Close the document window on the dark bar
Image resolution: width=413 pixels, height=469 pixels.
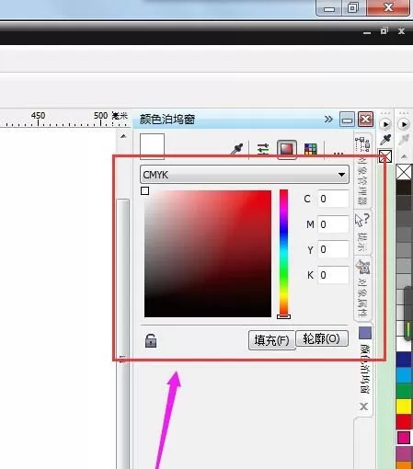401,31
